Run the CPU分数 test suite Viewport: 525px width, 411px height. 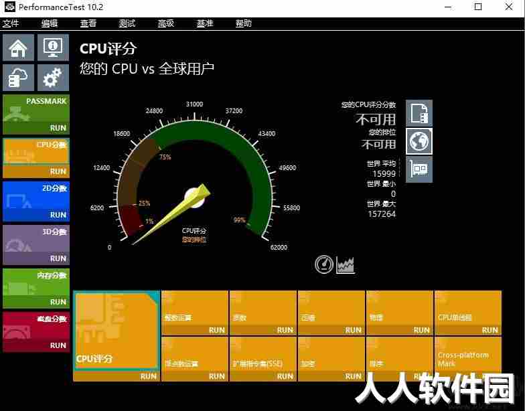(x=58, y=171)
